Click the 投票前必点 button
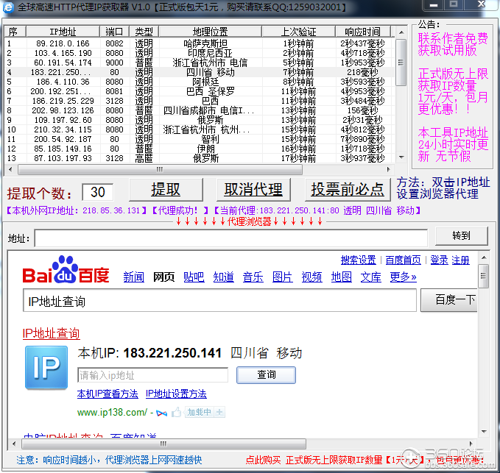 point(347,190)
